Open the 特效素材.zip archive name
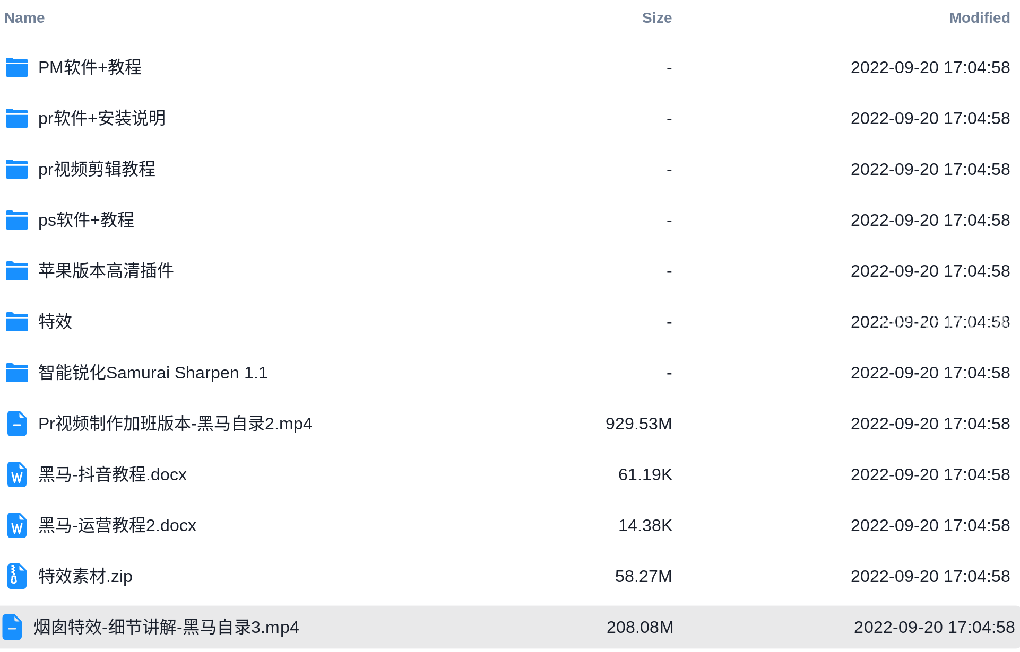The image size is (1020, 652). (85, 576)
